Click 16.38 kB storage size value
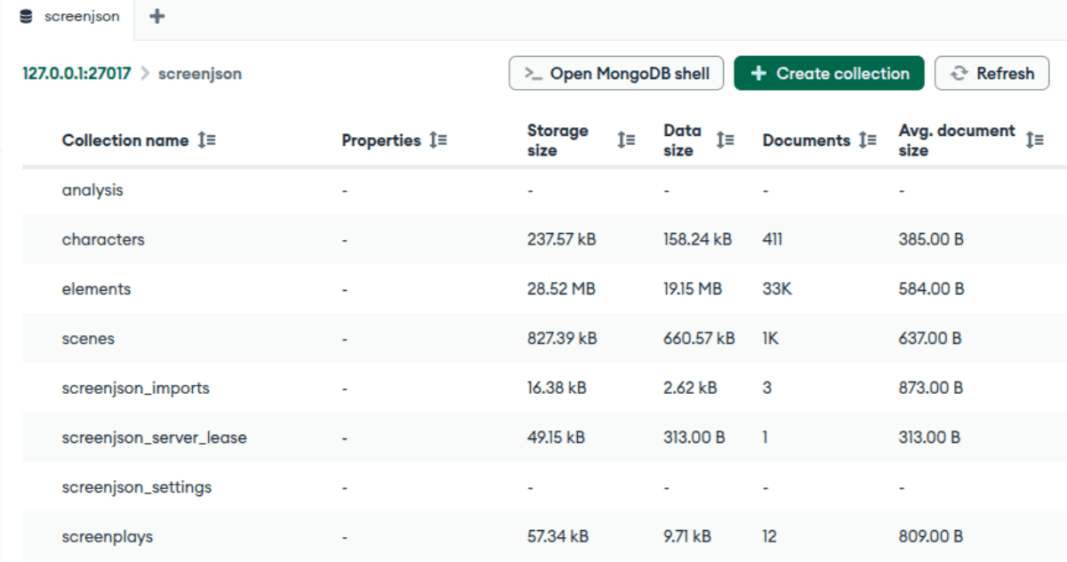The width and height of the screenshot is (1067, 562). tap(557, 389)
